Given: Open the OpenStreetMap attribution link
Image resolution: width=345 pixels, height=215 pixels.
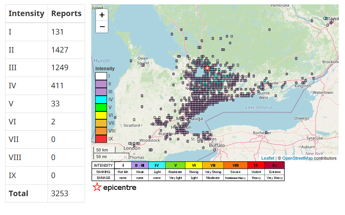Looking at the screenshot, I should pyautogui.click(x=297, y=158).
